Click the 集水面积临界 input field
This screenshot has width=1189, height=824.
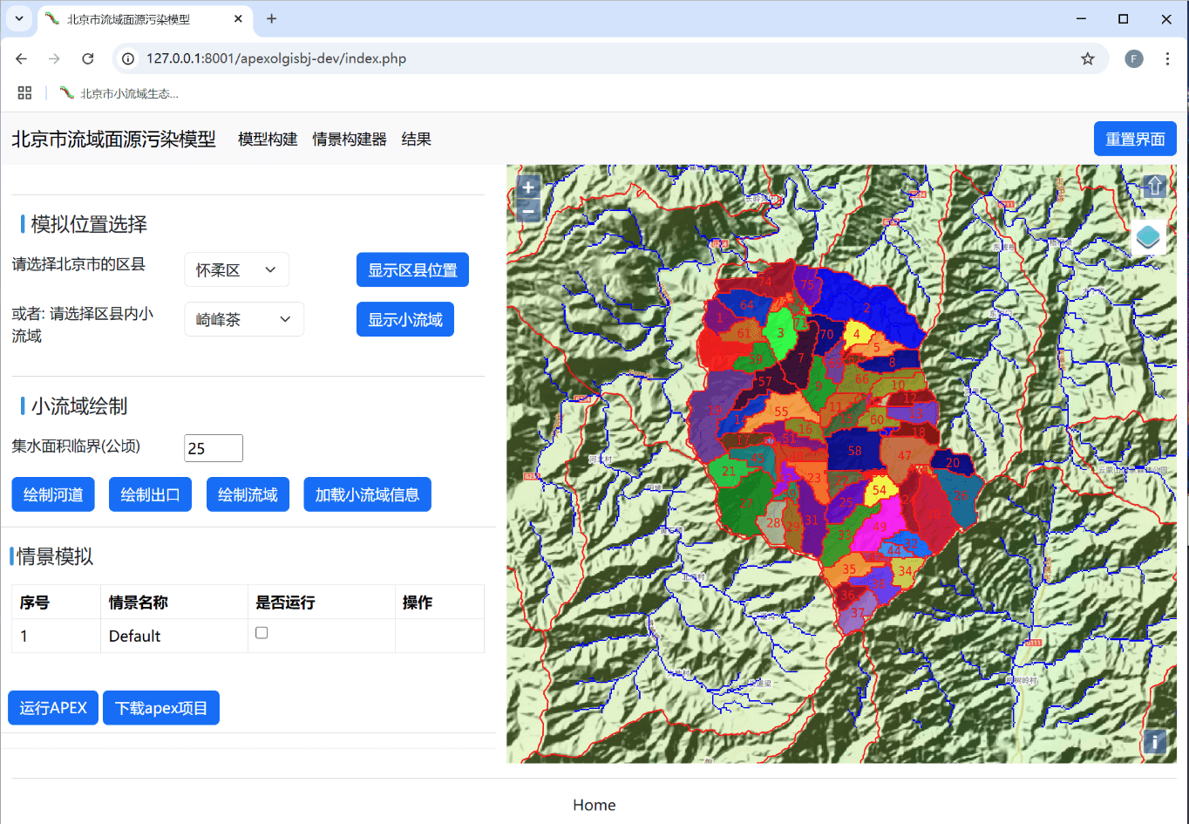pos(214,448)
